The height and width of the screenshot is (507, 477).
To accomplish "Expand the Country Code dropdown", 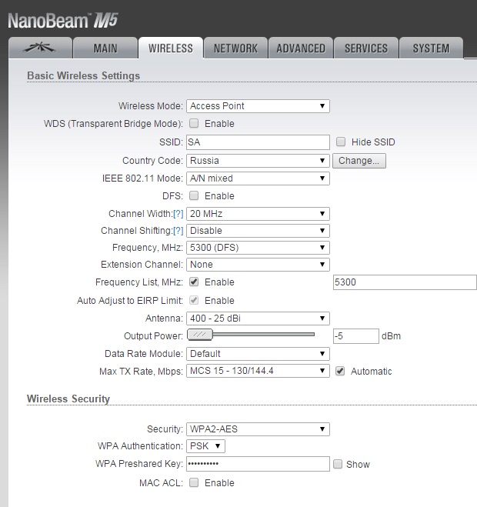I will click(x=258, y=161).
